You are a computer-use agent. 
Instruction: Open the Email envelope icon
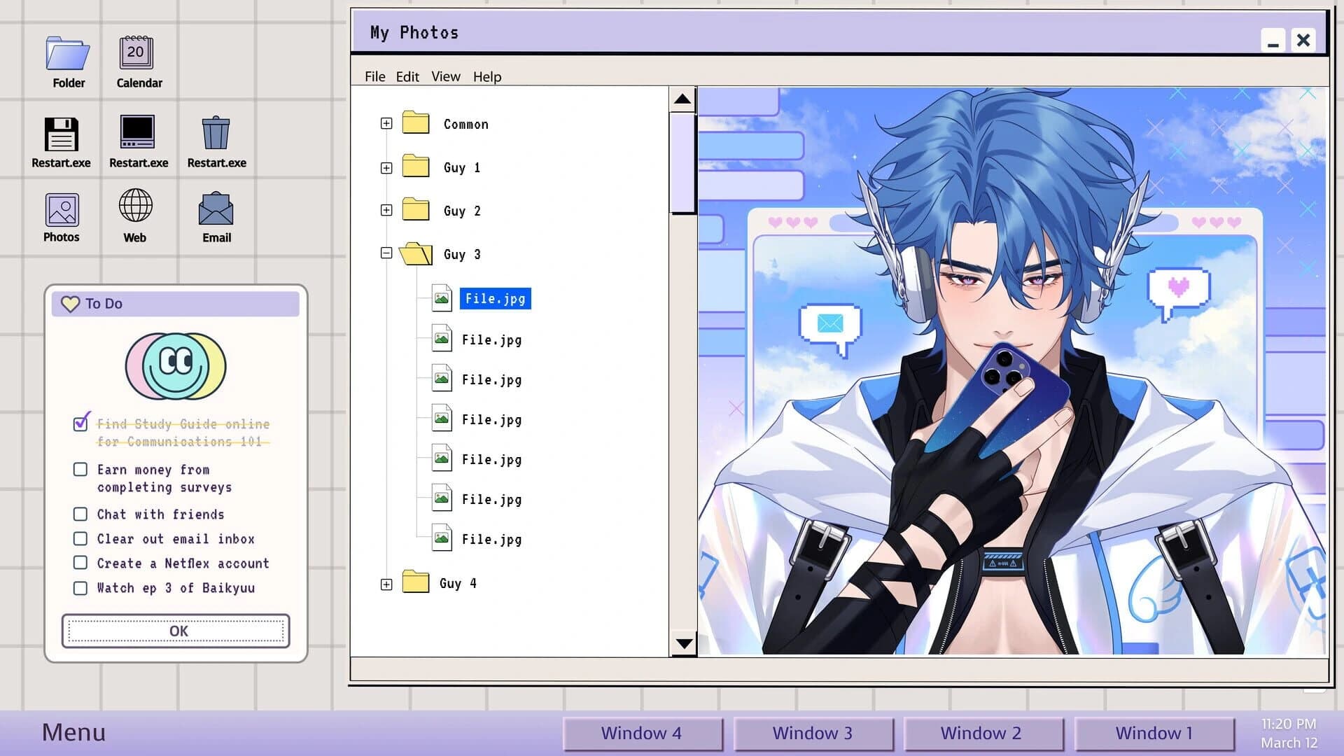point(216,208)
